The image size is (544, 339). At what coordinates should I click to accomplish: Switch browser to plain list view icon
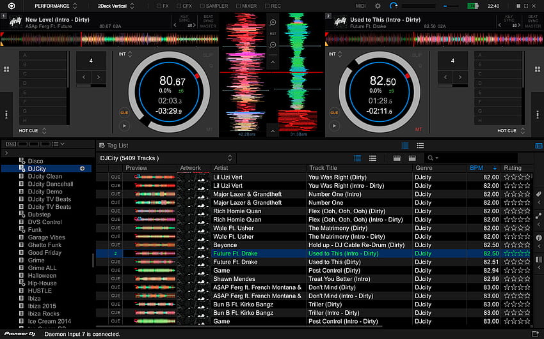(372, 158)
